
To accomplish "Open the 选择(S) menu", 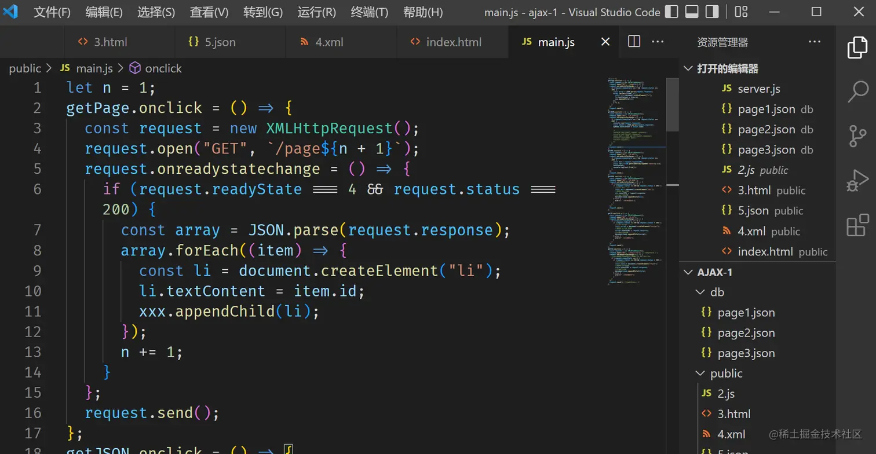I will point(156,12).
